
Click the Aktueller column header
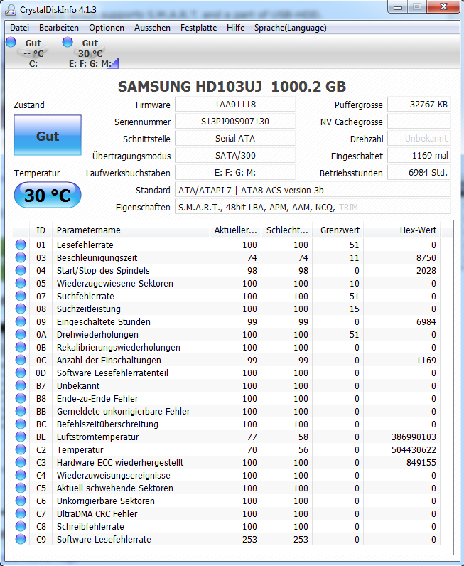tap(235, 230)
